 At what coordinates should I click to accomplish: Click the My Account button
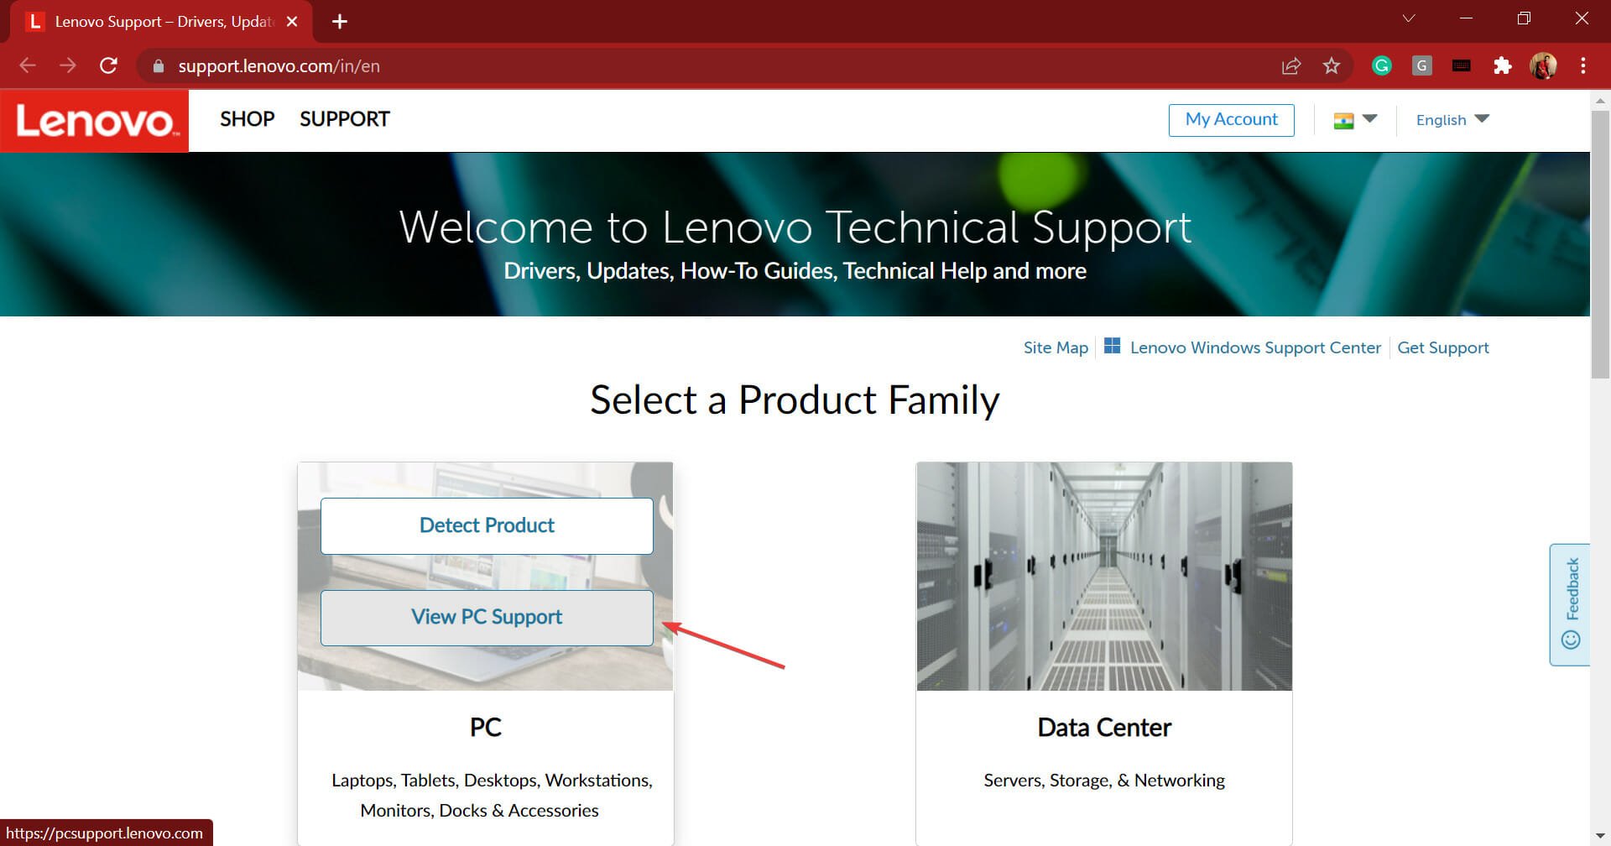click(1232, 120)
